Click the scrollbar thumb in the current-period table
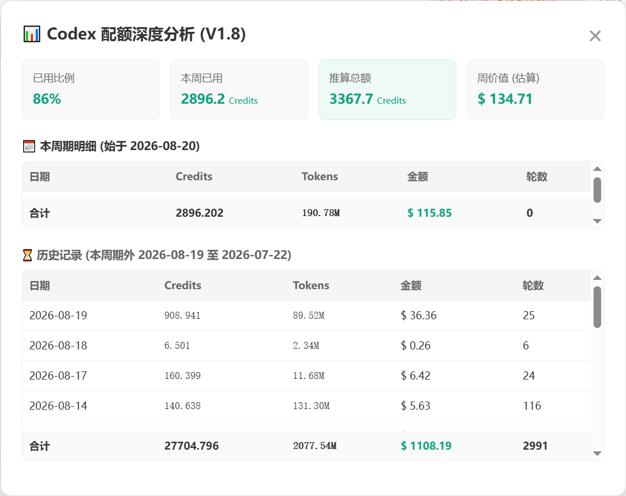626x496 pixels. click(597, 190)
